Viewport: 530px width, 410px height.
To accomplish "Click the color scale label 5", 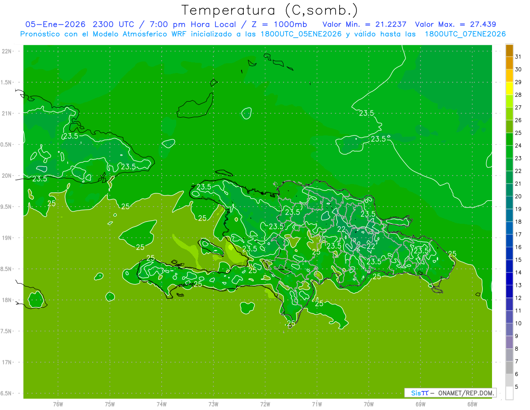I will pos(516,387).
